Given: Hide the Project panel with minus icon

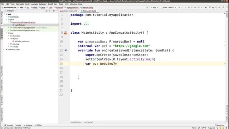Looking at the screenshot, I should 57,11.
